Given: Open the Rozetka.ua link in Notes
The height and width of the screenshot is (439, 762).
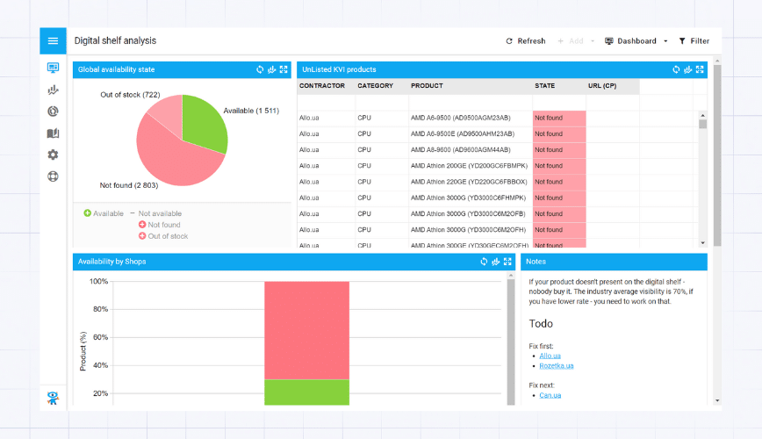Looking at the screenshot, I should click(x=557, y=365).
